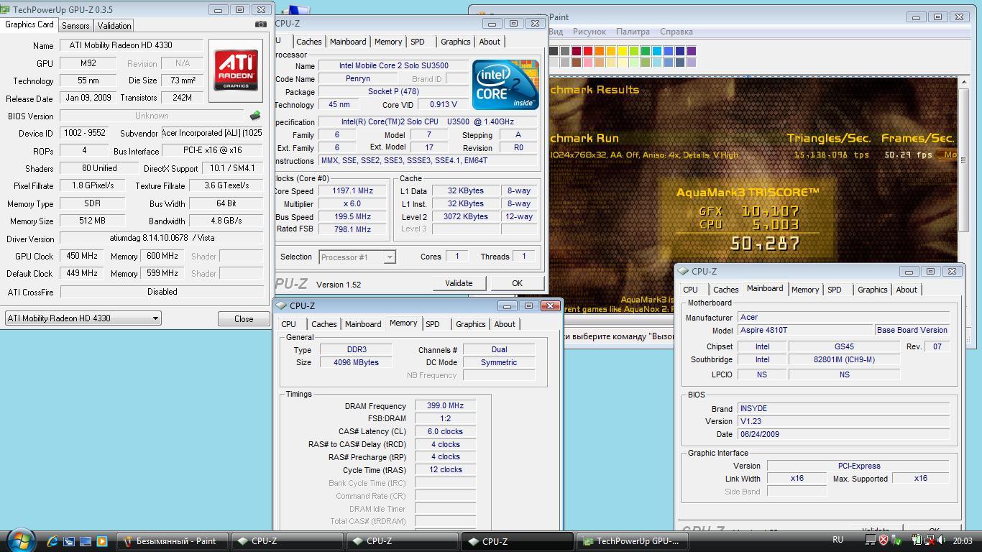982x552 pixels.
Task: Click OK in CPU-Z processor window
Action: pyautogui.click(x=517, y=283)
